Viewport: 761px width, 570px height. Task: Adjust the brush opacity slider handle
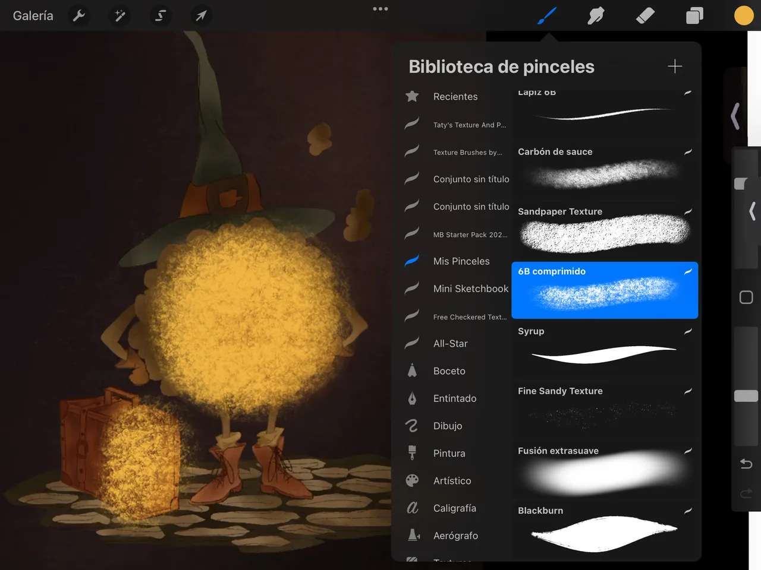(746, 396)
